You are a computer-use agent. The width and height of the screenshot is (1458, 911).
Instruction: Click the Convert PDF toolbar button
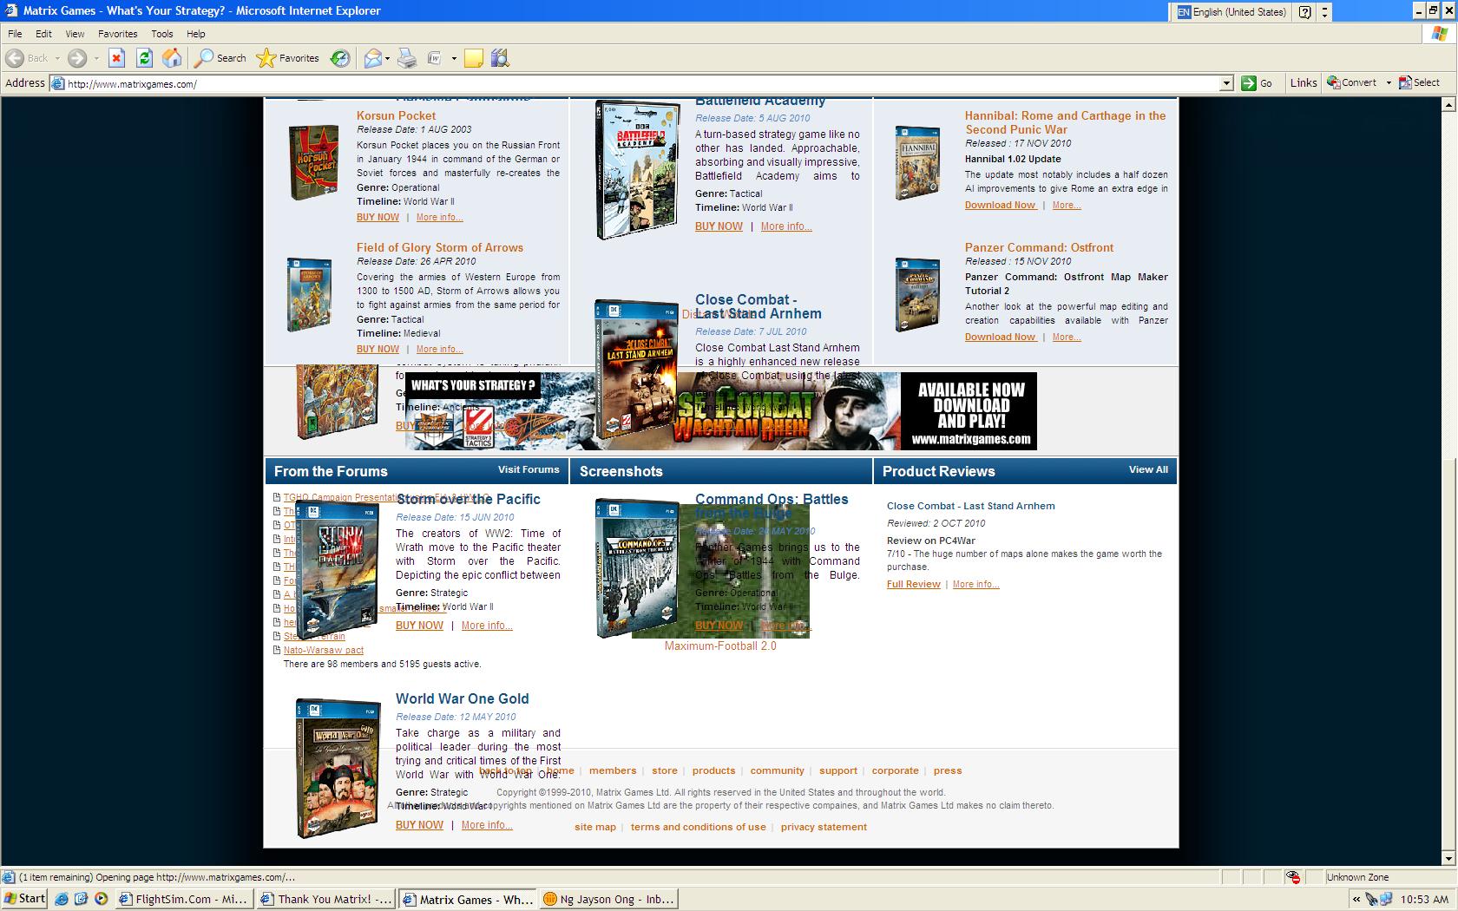click(1351, 82)
